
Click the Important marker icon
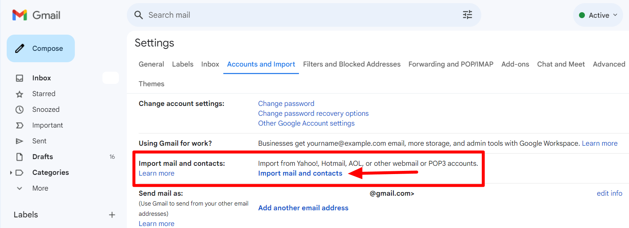(x=19, y=125)
